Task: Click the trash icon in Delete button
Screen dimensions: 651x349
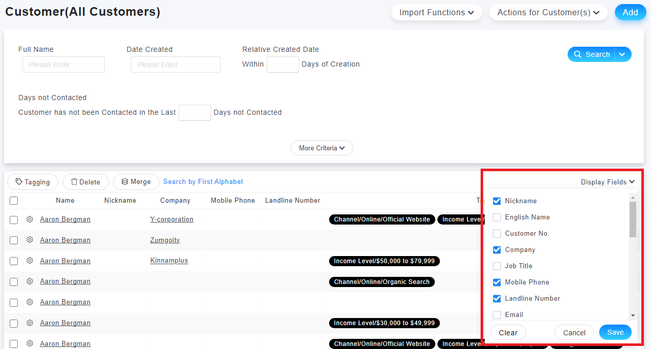Action: coord(74,182)
